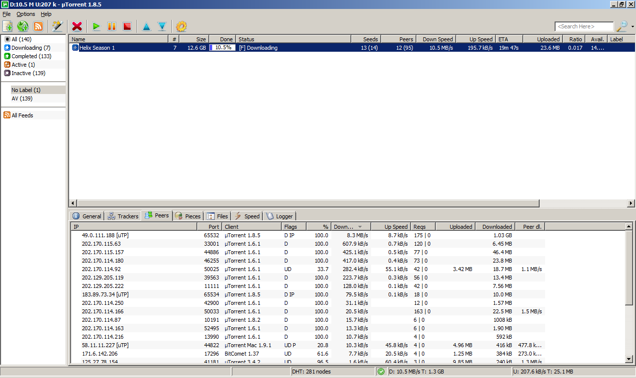The height and width of the screenshot is (378, 636).
Task: Show Completed (133) torrents
Action: click(x=33, y=56)
